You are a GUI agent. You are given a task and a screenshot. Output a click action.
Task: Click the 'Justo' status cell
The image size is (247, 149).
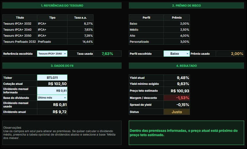tap(177, 112)
